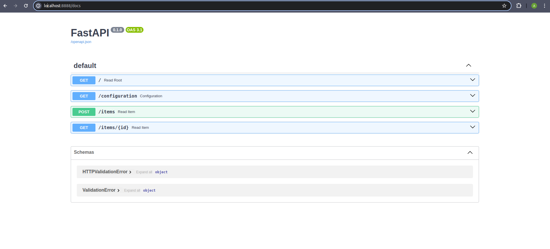Click the FastAPI title
The width and height of the screenshot is (550, 249).
point(90,33)
